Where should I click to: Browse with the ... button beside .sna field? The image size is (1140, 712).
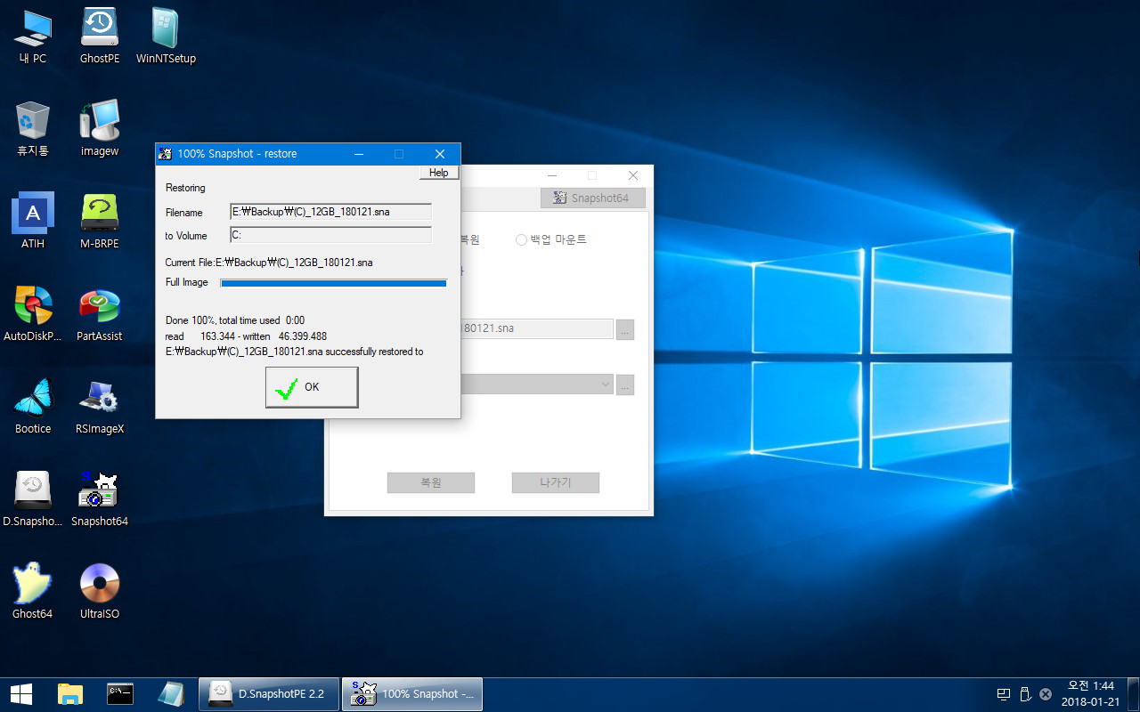click(x=624, y=329)
